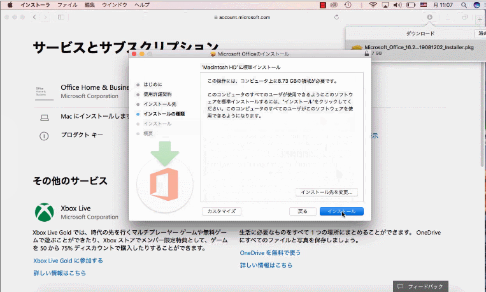
Task: Click the インストール先 installer step
Action: (x=160, y=104)
